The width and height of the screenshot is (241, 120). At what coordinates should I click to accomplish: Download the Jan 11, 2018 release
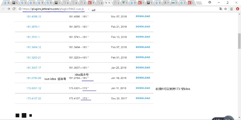point(143,88)
